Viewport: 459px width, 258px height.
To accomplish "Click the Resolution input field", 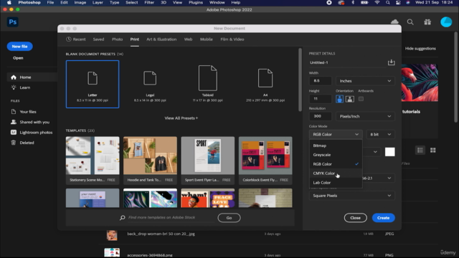I will click(321, 116).
